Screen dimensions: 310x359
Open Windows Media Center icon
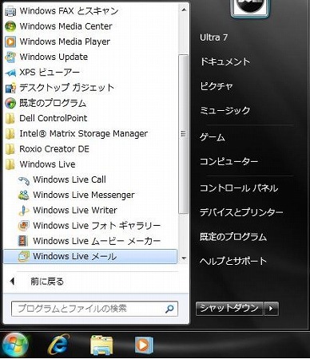10,26
